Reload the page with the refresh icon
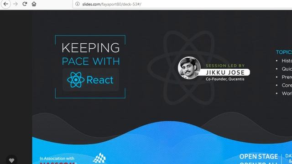 coord(25,4)
